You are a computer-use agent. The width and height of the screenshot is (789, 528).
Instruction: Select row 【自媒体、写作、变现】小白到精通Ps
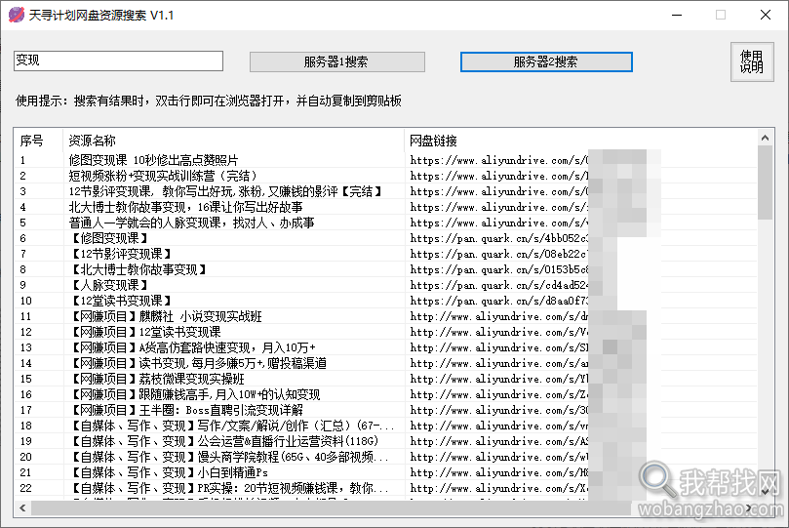386,472
